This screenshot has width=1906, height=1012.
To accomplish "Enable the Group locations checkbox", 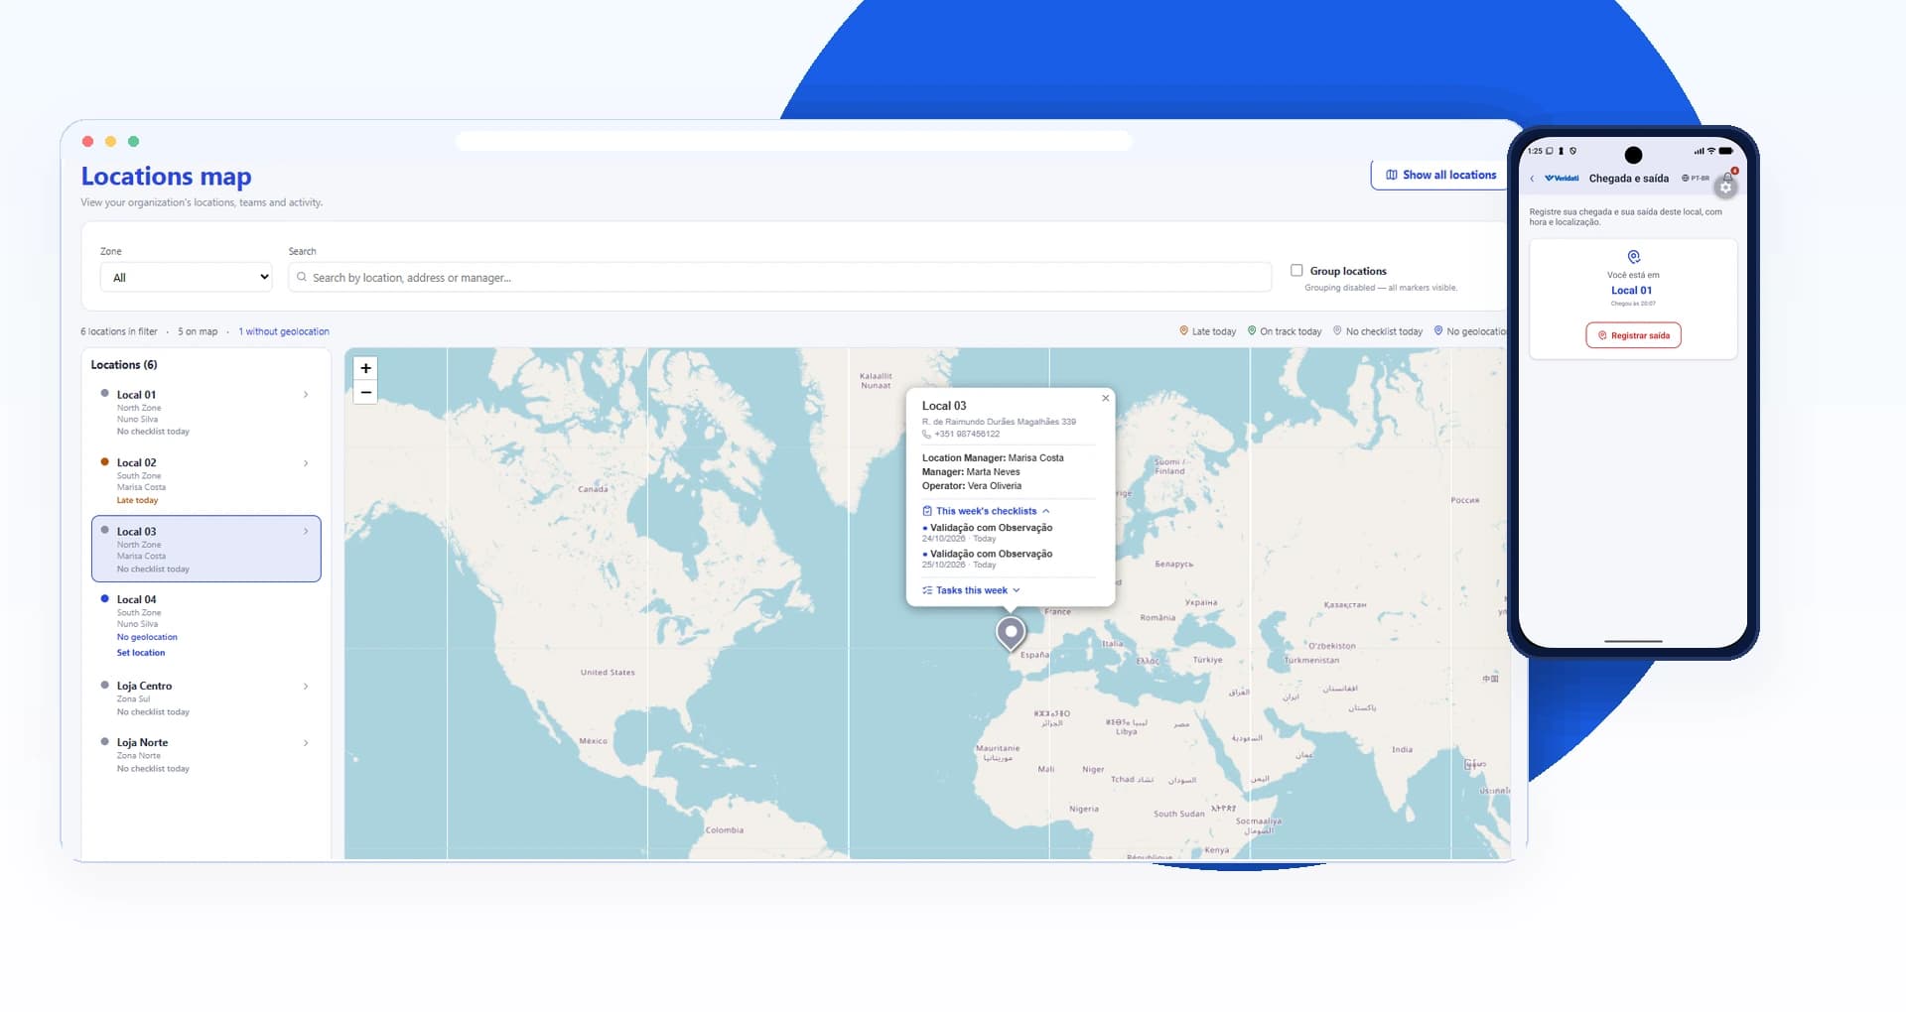I will click(1296, 270).
